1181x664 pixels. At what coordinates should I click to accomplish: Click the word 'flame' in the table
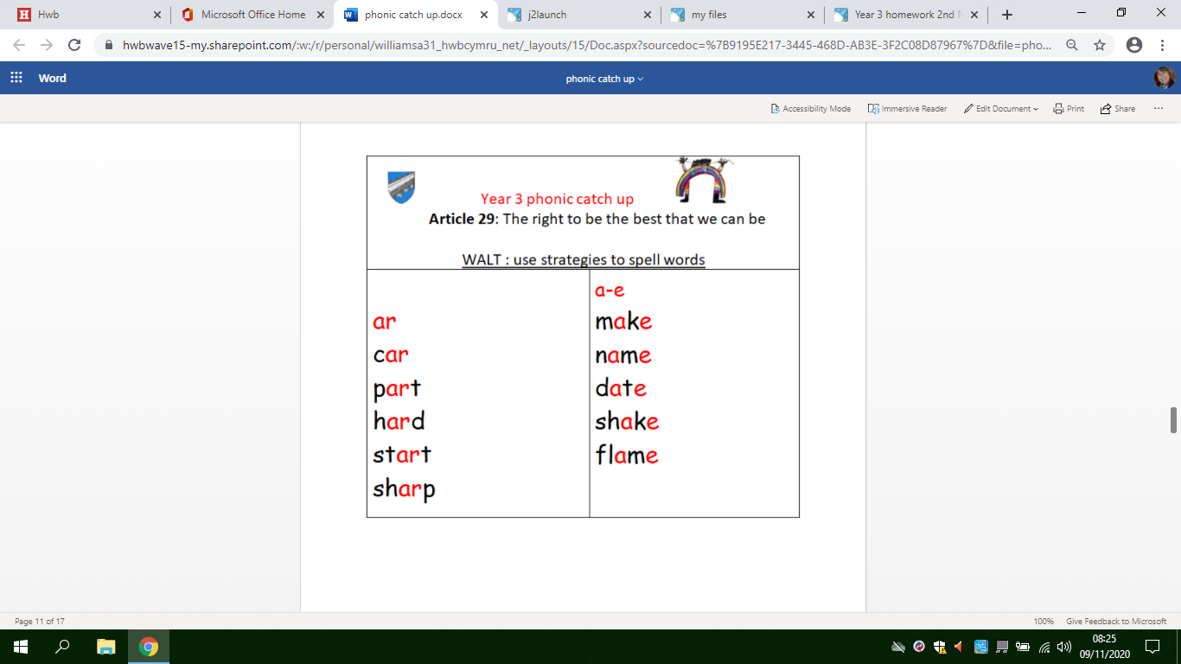point(627,455)
